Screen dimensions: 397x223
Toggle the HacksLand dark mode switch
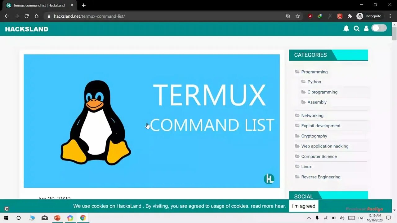[x=379, y=28]
